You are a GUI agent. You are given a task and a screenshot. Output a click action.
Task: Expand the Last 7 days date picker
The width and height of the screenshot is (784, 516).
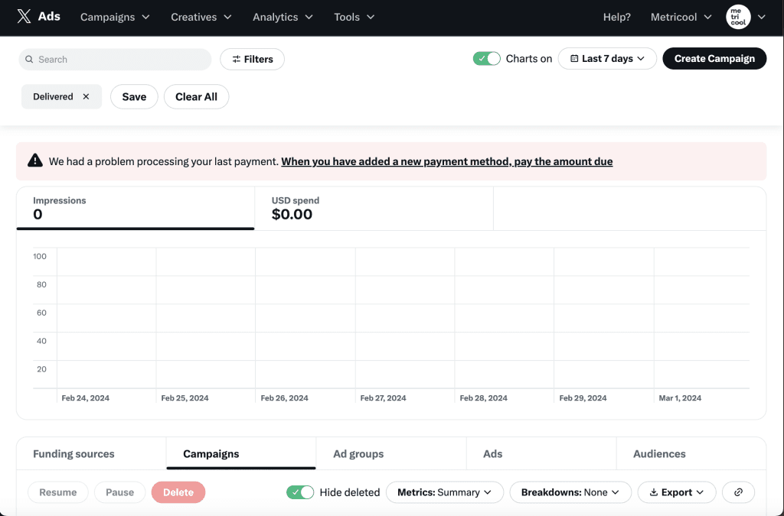(x=607, y=59)
